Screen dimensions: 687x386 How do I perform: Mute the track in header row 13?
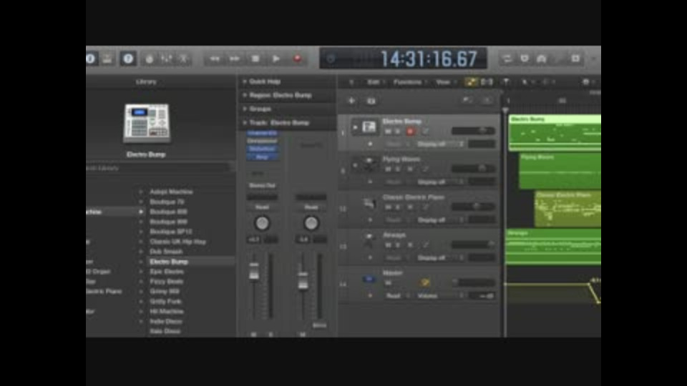pos(388,245)
